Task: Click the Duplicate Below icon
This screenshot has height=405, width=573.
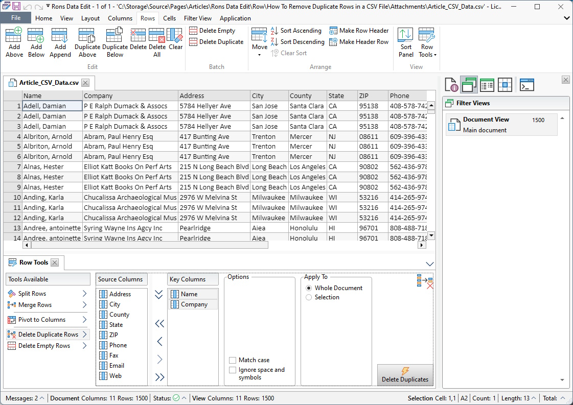Action: coord(114,35)
